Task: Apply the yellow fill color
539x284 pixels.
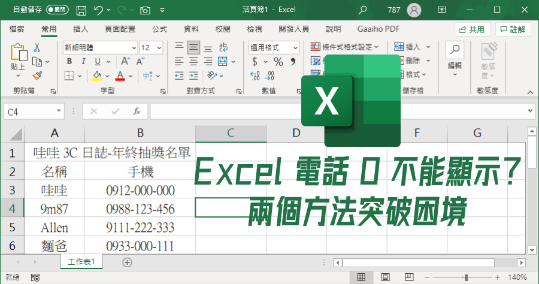Action: [97, 75]
